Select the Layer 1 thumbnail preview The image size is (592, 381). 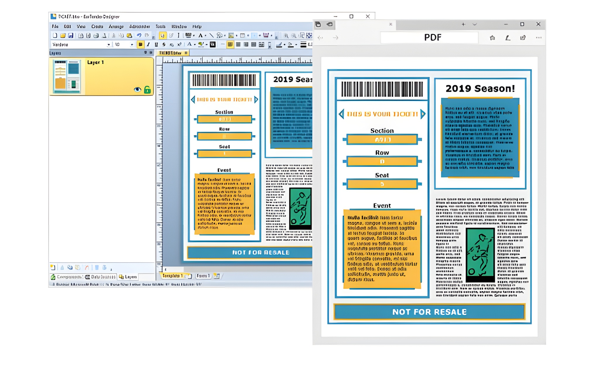67,76
